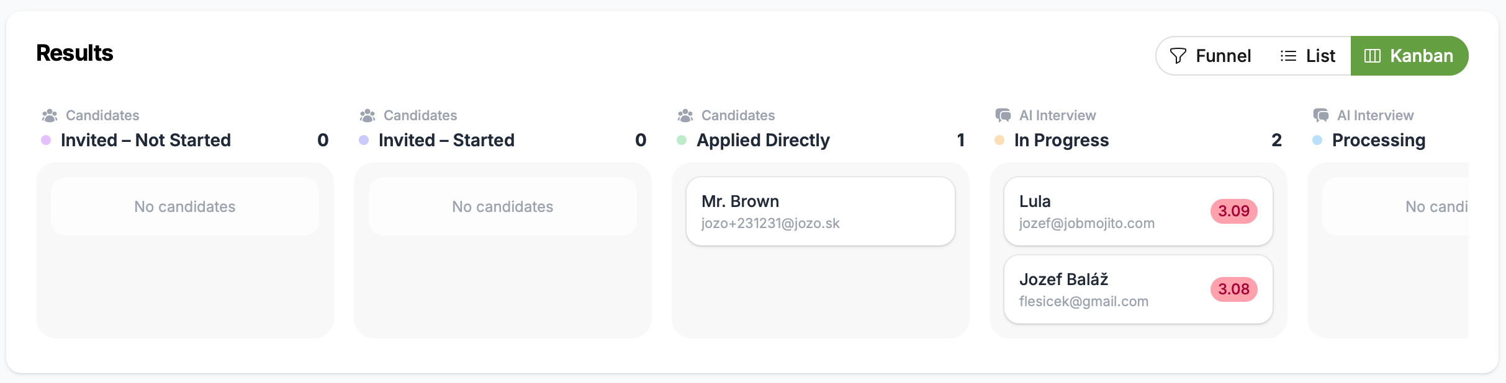
Task: Click Jozef Baláž's 3.08 score badge
Action: [1234, 289]
